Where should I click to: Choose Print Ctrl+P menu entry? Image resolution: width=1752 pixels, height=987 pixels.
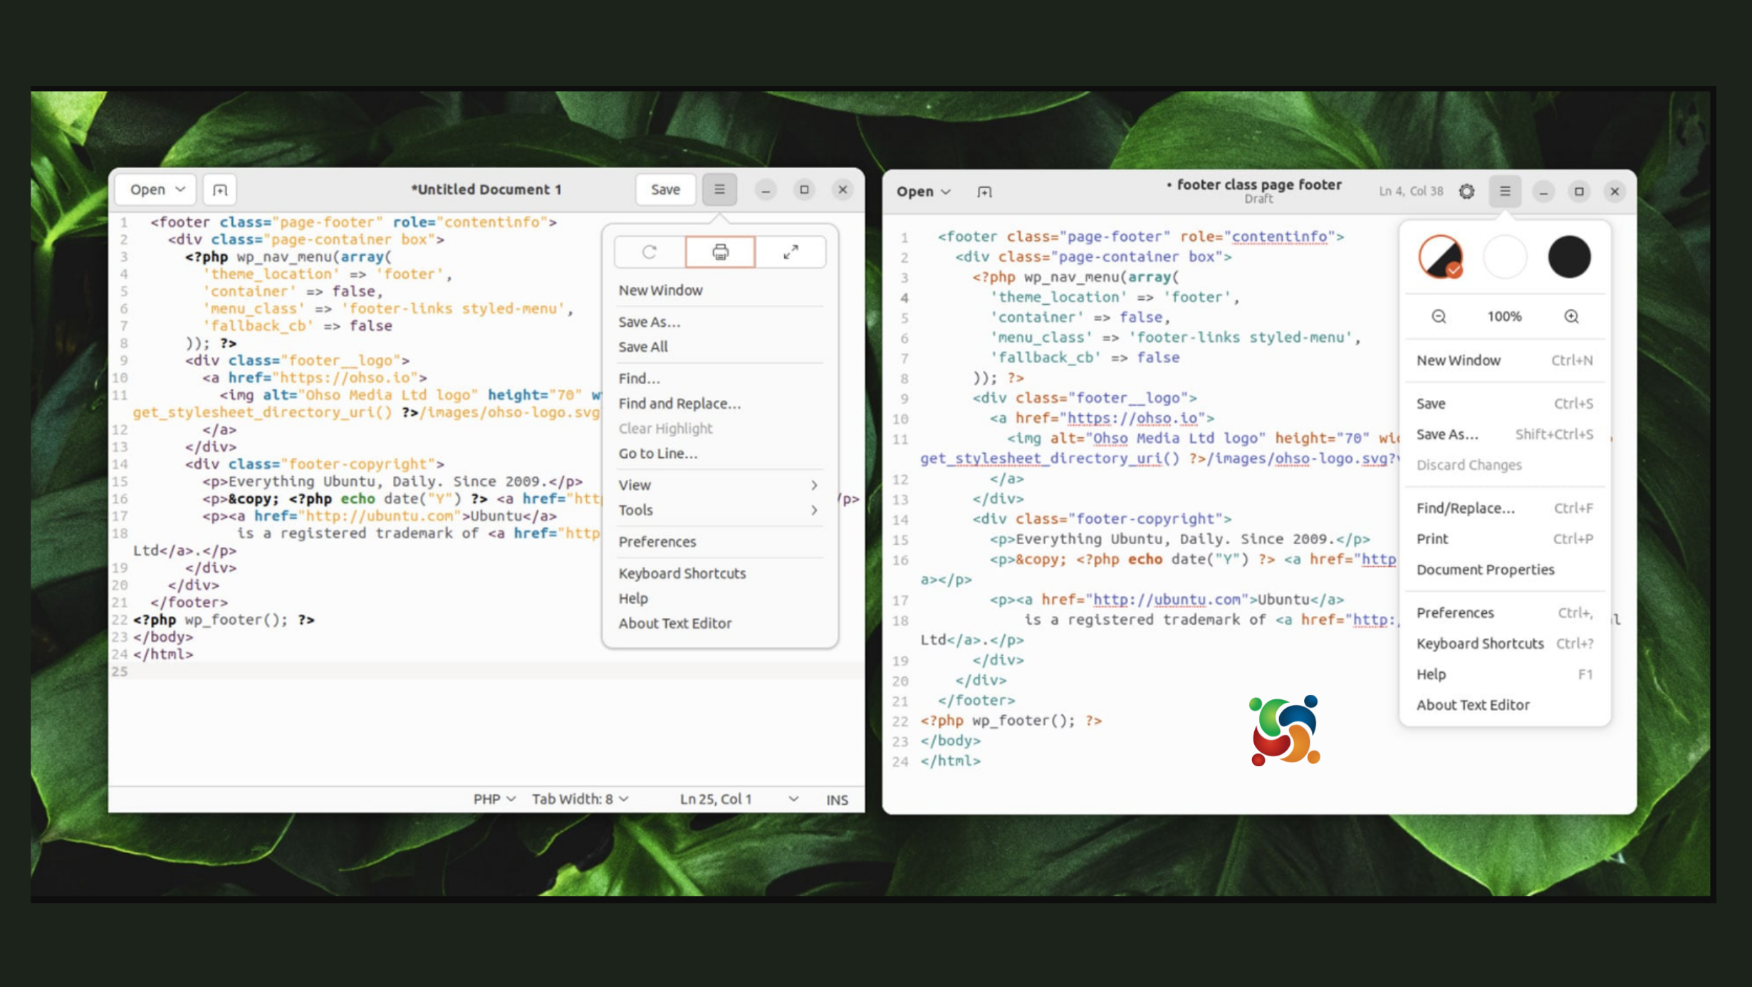coord(1504,539)
